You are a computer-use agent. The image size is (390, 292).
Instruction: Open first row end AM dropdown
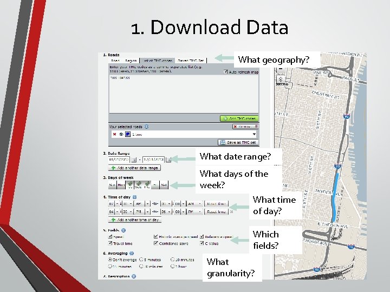click(x=195, y=204)
